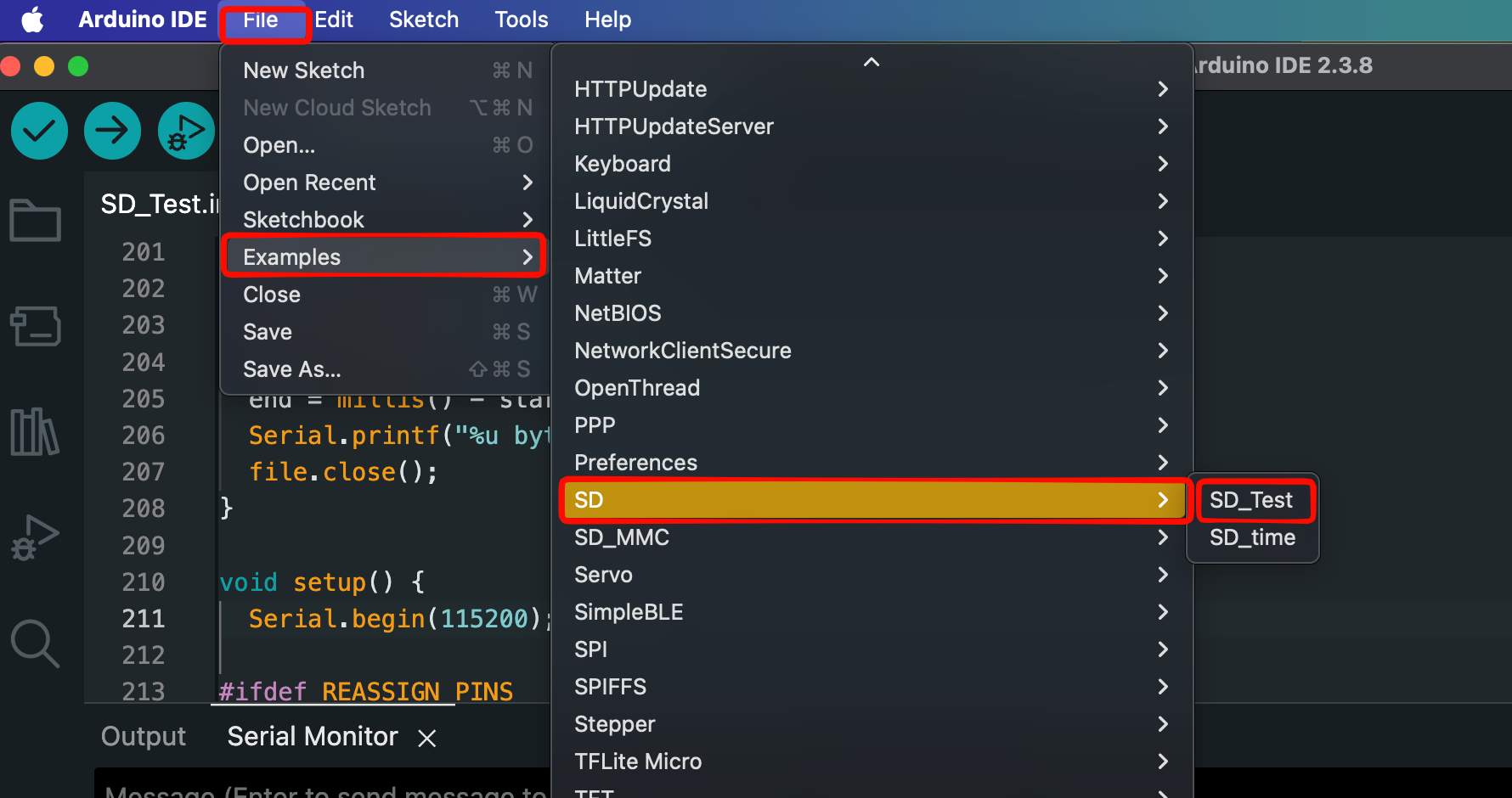Click the Verify checkmark button

[x=39, y=131]
